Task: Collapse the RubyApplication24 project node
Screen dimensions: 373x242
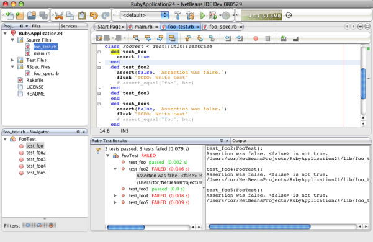Action: pos(5,34)
